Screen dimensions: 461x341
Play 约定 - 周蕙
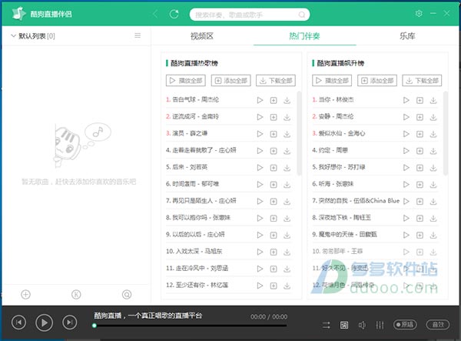pos(406,151)
